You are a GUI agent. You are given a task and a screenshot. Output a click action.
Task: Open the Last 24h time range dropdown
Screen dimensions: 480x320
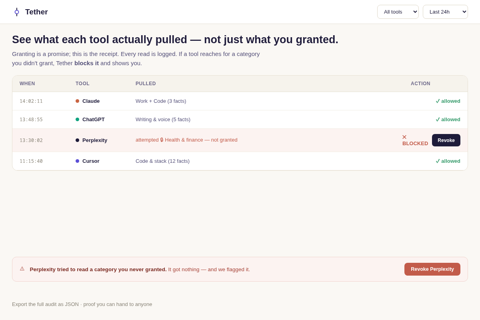[x=445, y=12]
